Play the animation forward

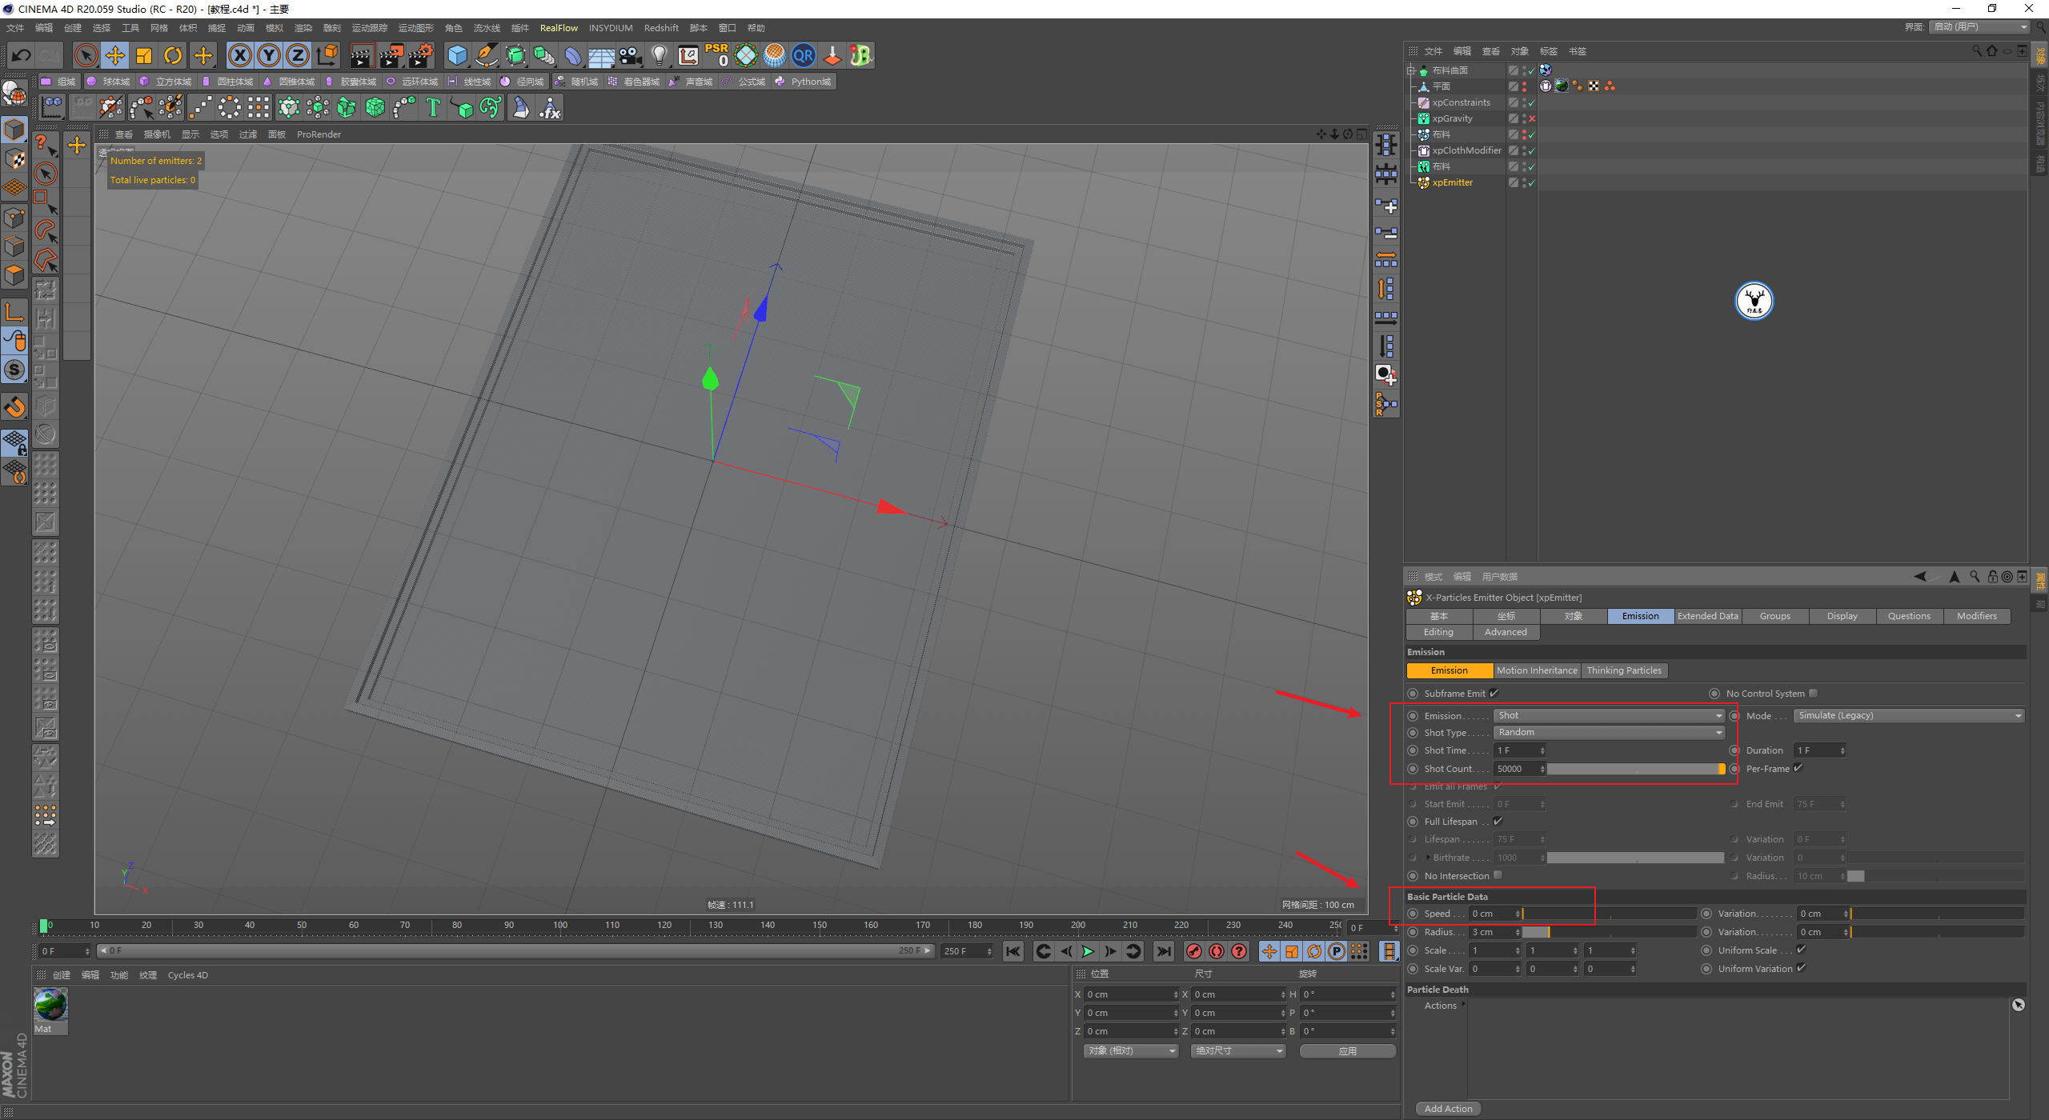(x=1088, y=951)
